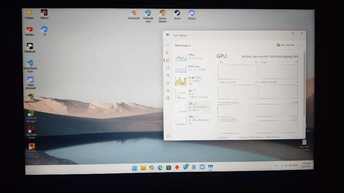This screenshot has height=193, width=344.
Task: Select the New Text Document file on desktop
Action: click(x=304, y=145)
